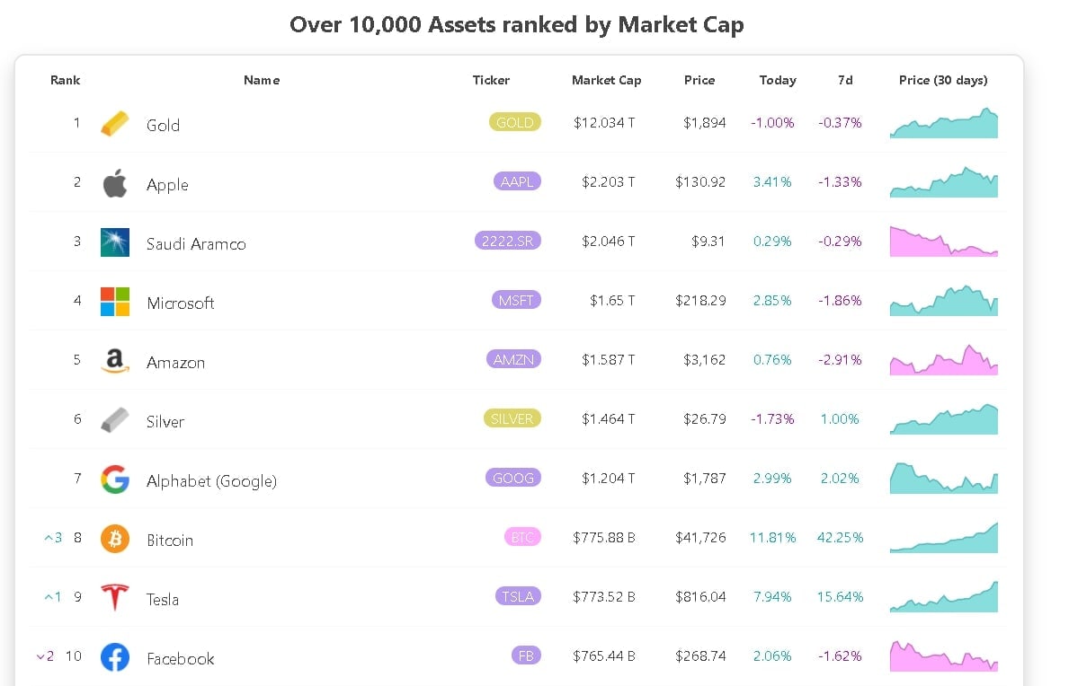Open Tesla's 30-day price chart
Image resolution: width=1069 pixels, height=686 pixels.
[x=943, y=597]
